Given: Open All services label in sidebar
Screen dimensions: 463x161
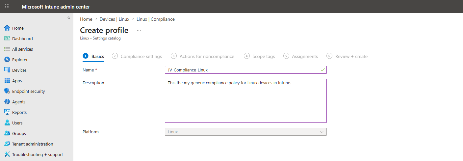Looking at the screenshot, I should [22, 49].
